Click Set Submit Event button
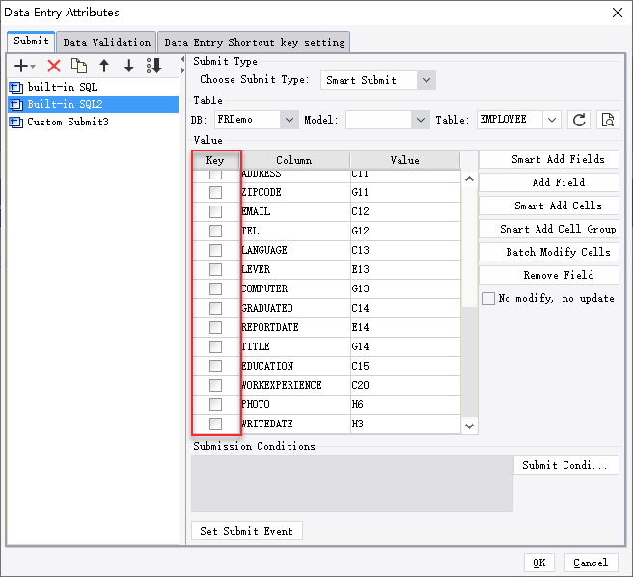The height and width of the screenshot is (577, 633). coord(246,531)
